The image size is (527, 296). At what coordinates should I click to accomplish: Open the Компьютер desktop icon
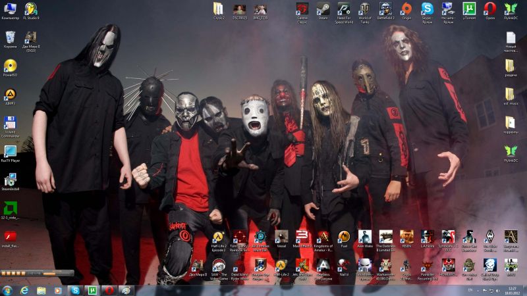[x=10, y=11]
